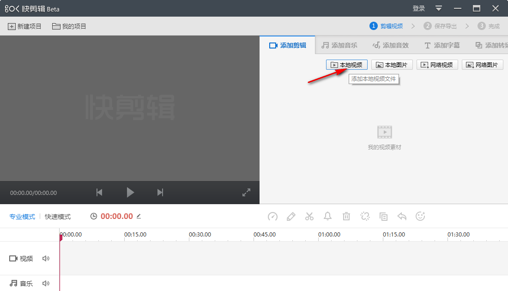Click the 登录 login link

418,8
